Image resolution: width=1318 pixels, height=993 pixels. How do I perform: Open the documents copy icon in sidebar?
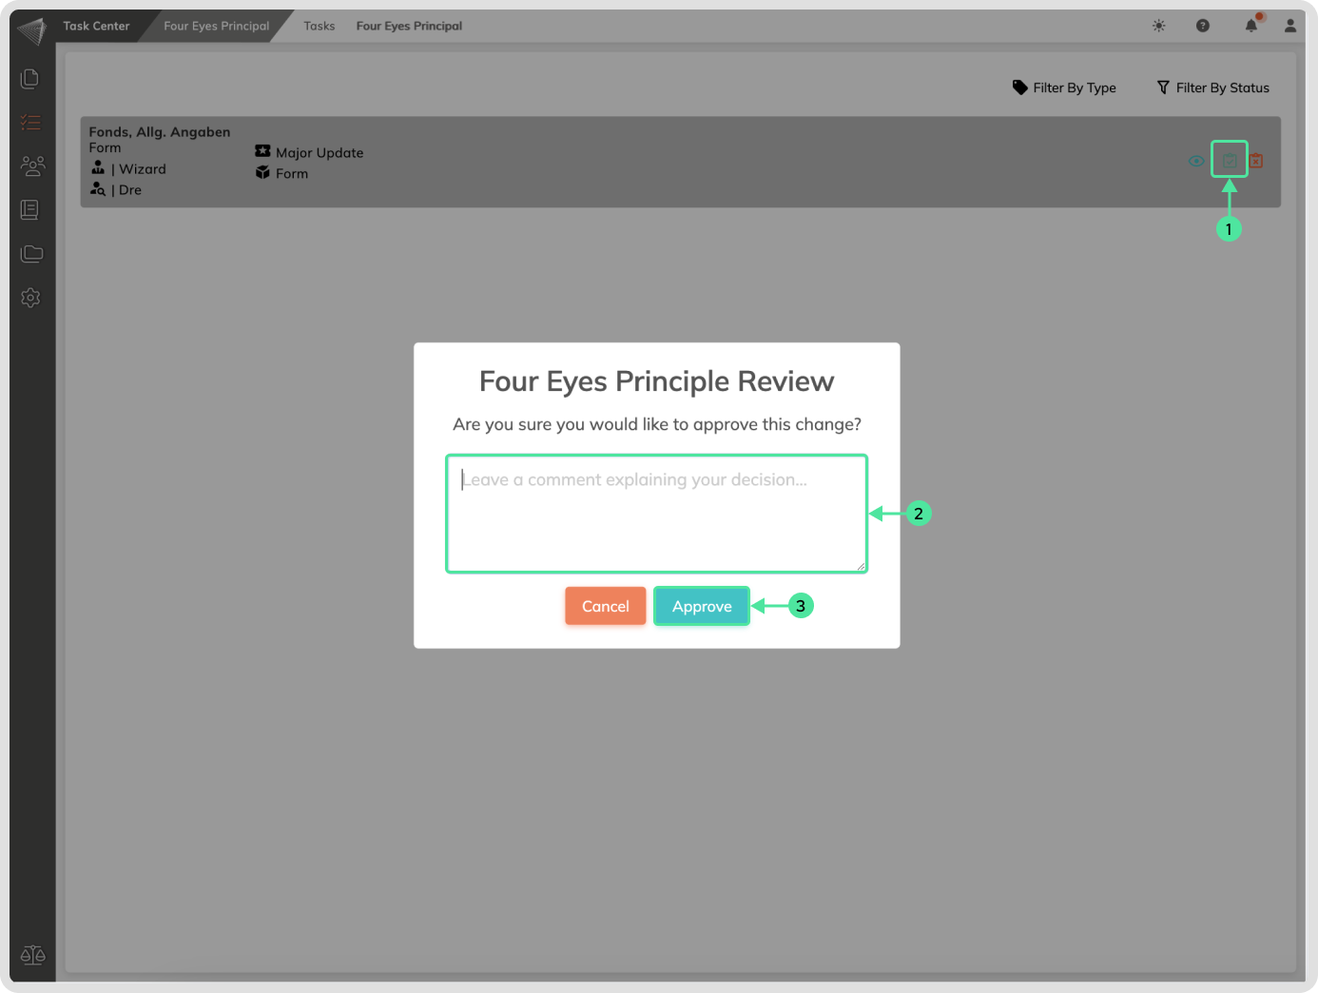click(x=30, y=78)
